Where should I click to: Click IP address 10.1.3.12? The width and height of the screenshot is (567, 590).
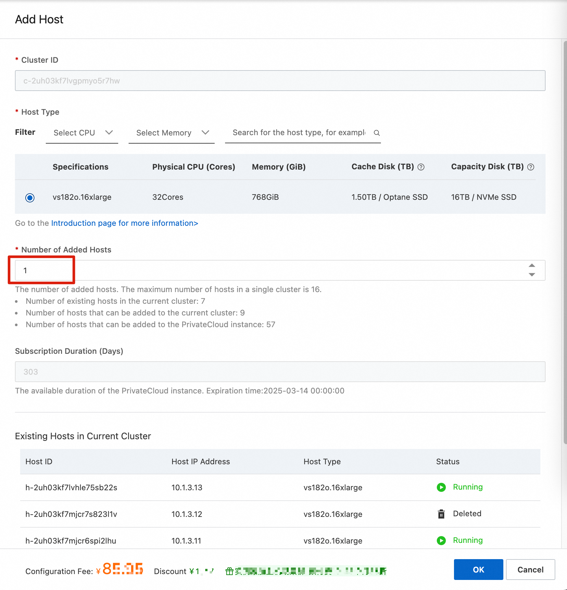coord(187,514)
